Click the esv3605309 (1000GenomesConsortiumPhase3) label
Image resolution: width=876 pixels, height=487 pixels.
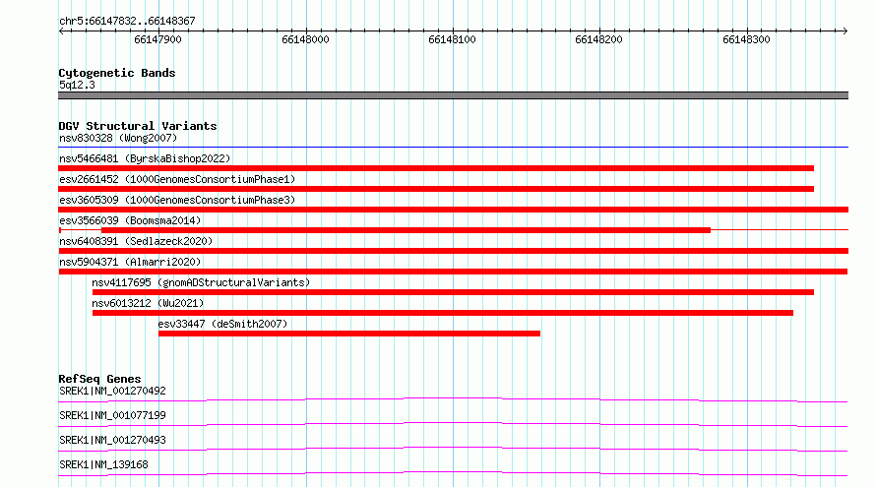pos(177,200)
